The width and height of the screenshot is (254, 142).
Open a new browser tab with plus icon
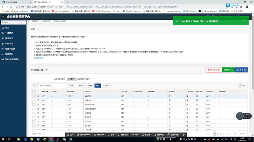pyautogui.click(x=67, y=2)
